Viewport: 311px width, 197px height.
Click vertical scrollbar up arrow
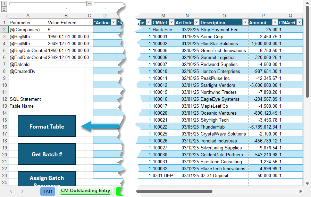(x=307, y=3)
